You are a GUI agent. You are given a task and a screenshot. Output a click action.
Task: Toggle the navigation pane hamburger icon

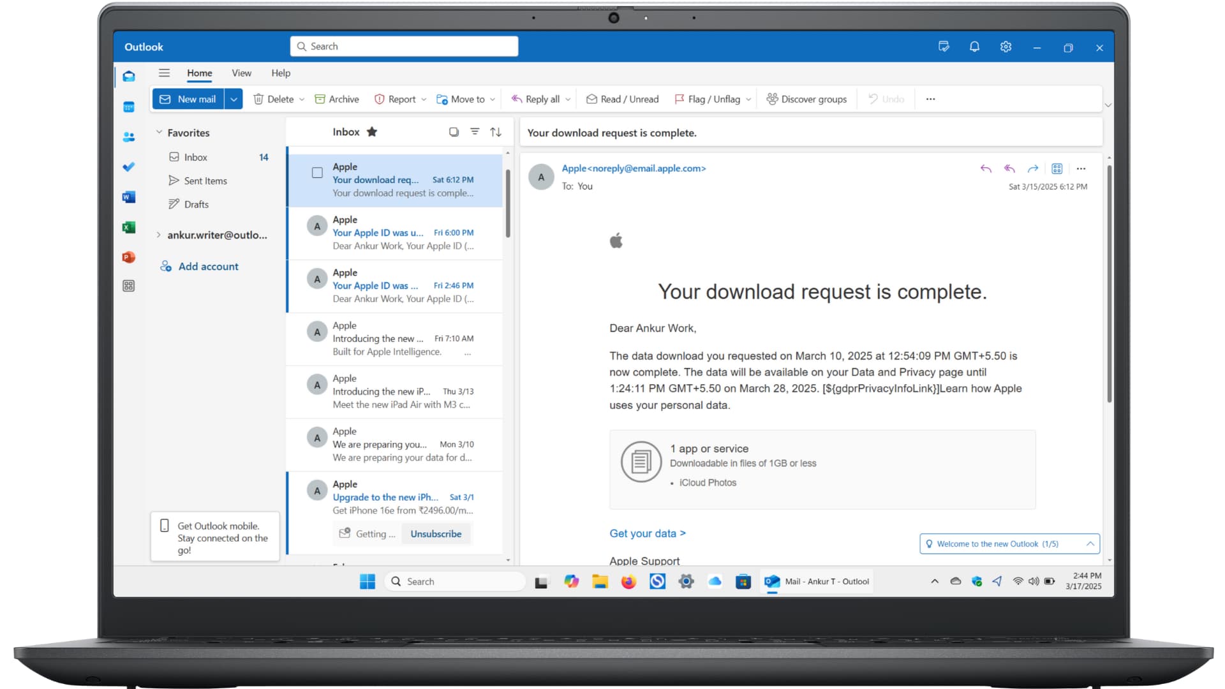pyautogui.click(x=164, y=73)
